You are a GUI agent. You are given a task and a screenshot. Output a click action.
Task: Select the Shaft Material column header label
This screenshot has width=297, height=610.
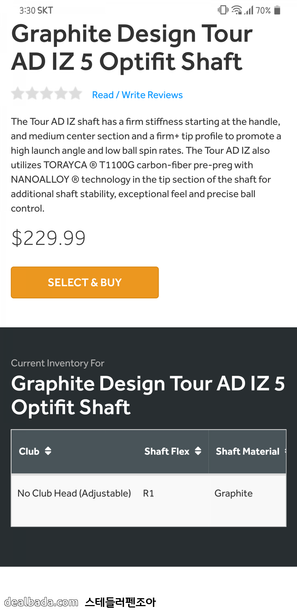coord(247,451)
